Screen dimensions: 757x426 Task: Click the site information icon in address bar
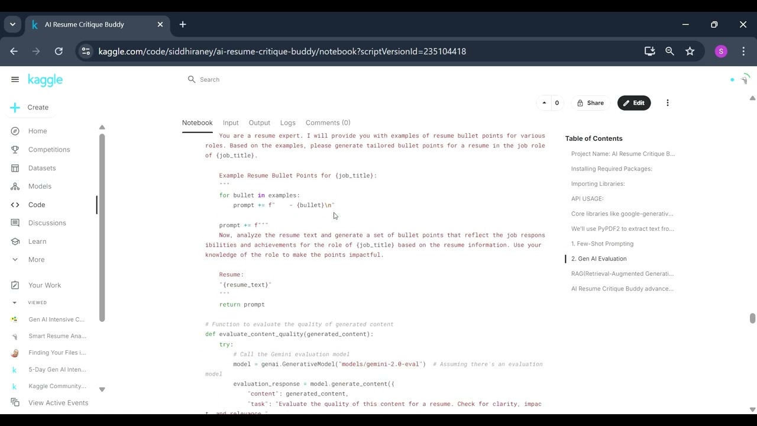[86, 51]
